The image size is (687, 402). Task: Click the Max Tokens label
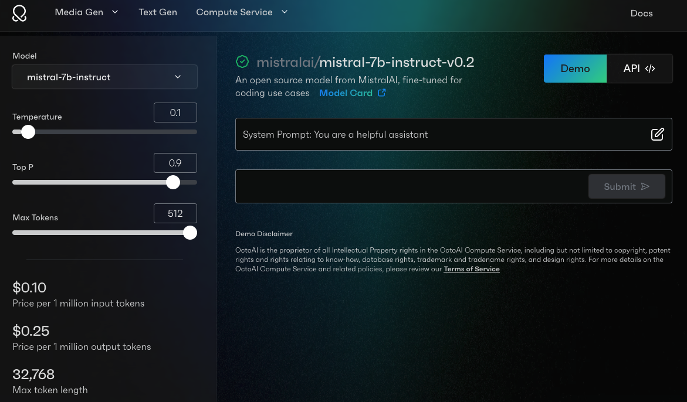click(35, 217)
